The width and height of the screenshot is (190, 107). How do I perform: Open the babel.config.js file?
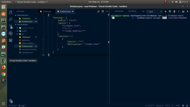[26, 43]
